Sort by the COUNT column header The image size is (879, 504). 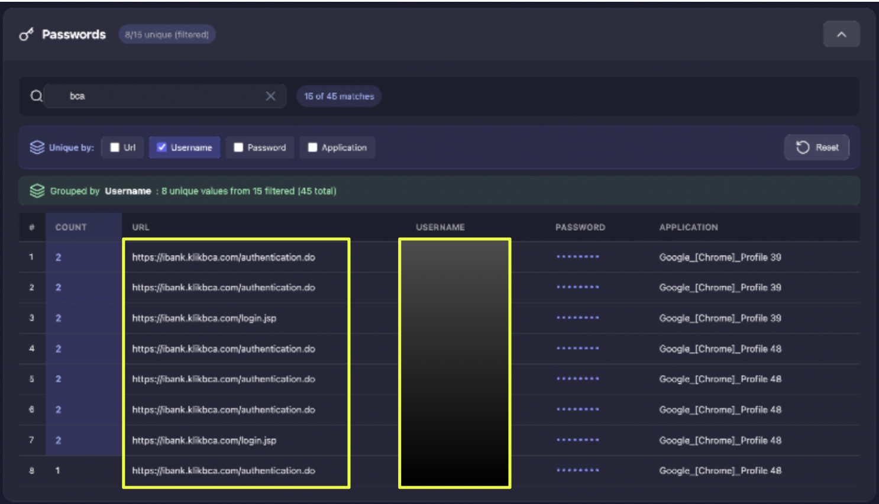click(x=71, y=227)
